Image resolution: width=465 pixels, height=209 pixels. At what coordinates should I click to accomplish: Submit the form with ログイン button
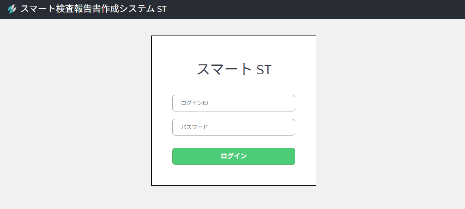[x=233, y=156]
